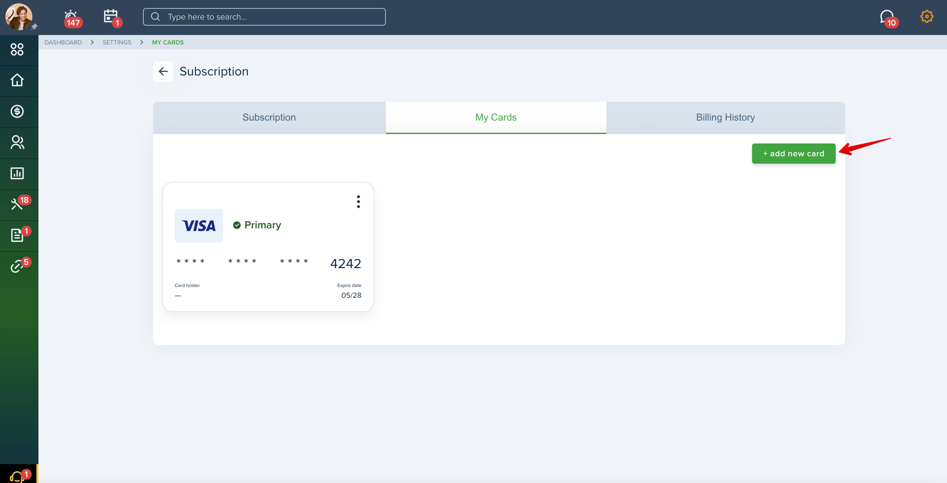Open the orange settings gear
The image size is (947, 483).
click(x=926, y=17)
